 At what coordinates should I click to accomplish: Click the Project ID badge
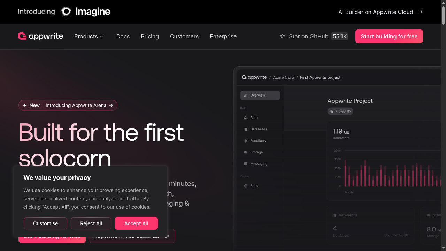tap(340, 111)
